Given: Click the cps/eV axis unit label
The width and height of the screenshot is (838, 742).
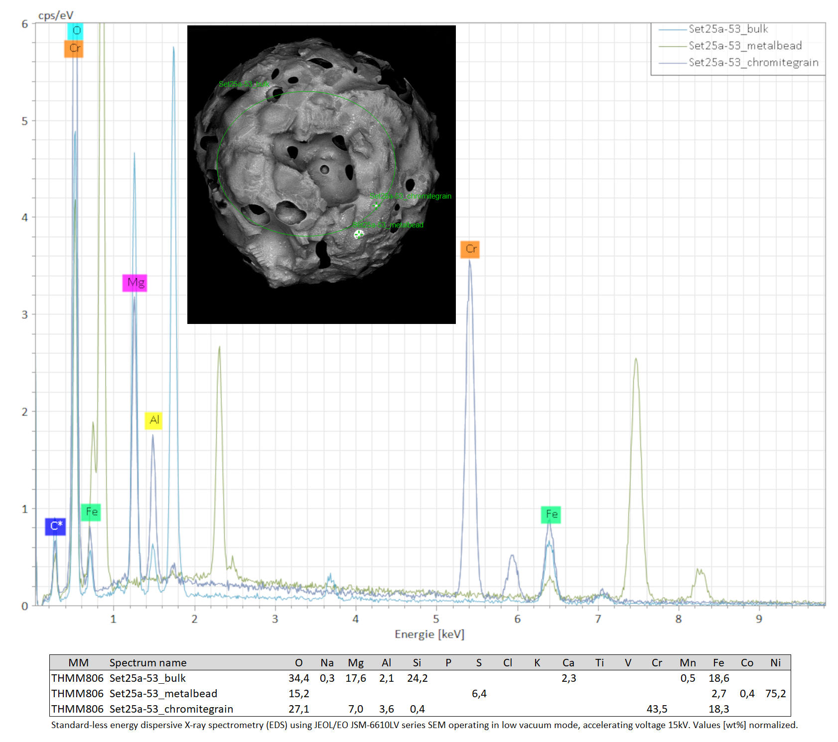Looking at the screenshot, I should point(55,15).
